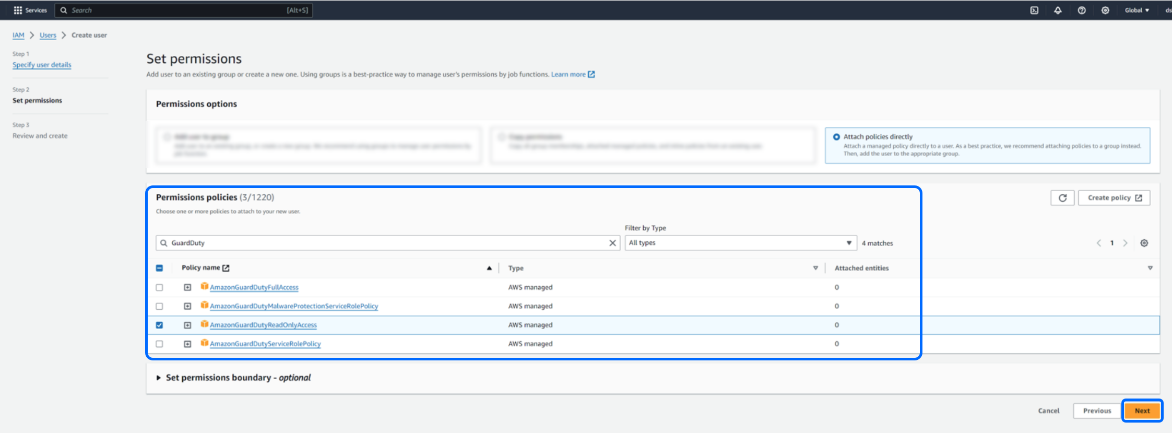Select Attach policies directly radio button

(x=836, y=137)
